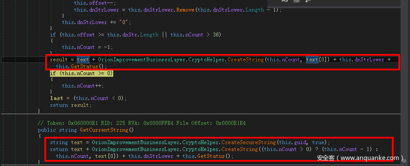Click the 'result' variable at start of assignment
The image size is (410, 166).
click(59, 60)
